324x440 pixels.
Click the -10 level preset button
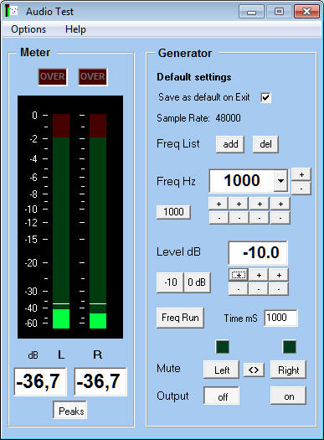coord(170,282)
